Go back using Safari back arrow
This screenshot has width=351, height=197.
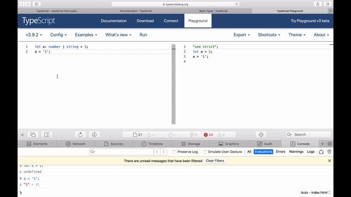coord(22,4)
